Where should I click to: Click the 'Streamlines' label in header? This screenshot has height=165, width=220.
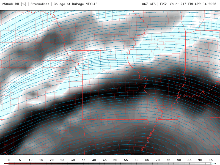coord(40,4)
